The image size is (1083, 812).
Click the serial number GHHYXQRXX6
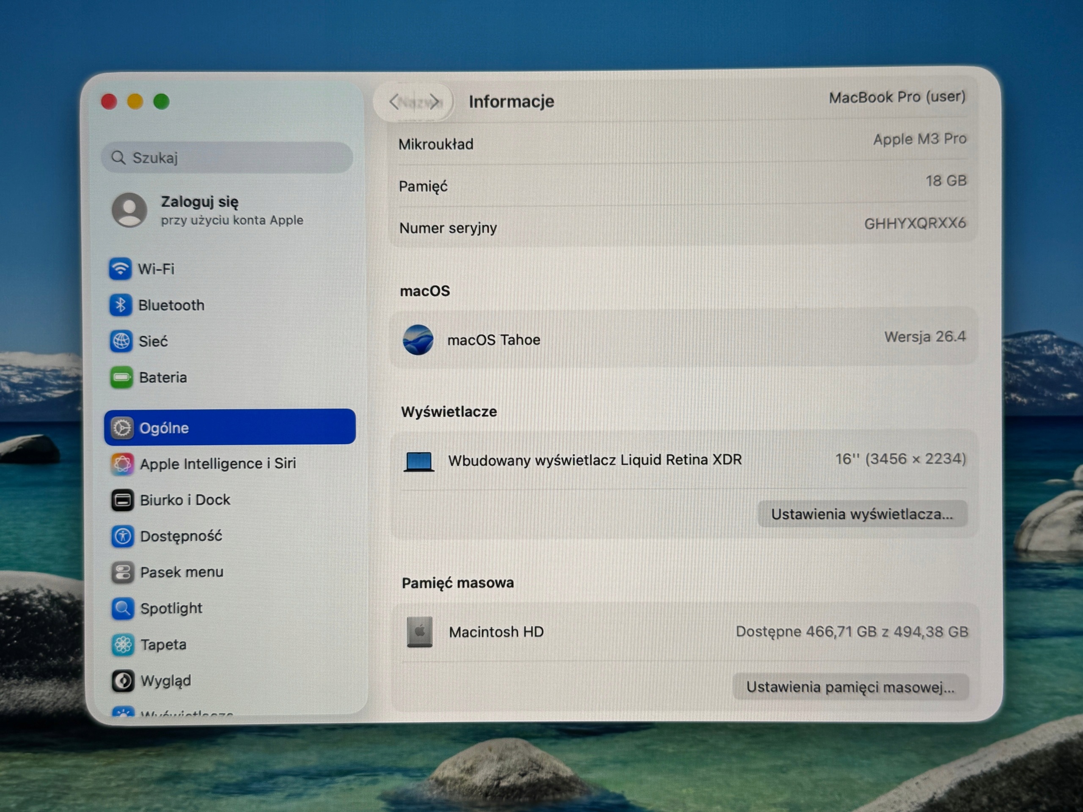(915, 223)
